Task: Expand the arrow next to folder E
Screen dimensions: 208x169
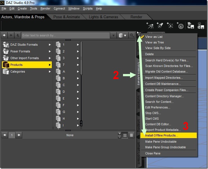Action: pyautogui.click(x=78, y=98)
